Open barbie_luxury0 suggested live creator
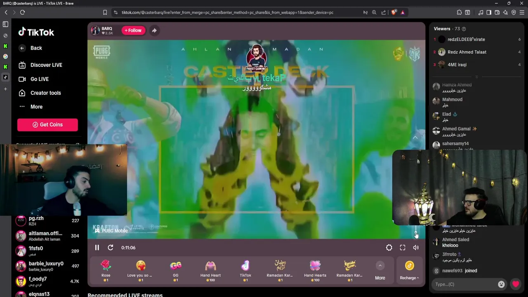Image resolution: width=528 pixels, height=297 pixels. coord(47,266)
